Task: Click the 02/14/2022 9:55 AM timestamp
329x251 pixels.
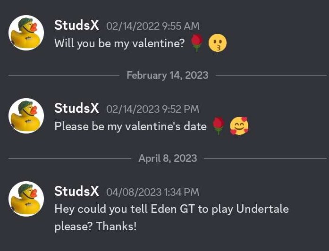Action: tap(153, 26)
